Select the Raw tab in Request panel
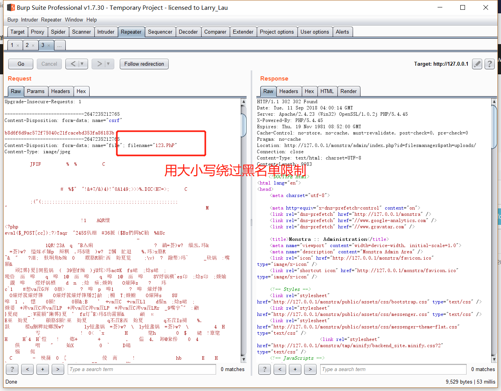The image size is (501, 391). tap(16, 91)
